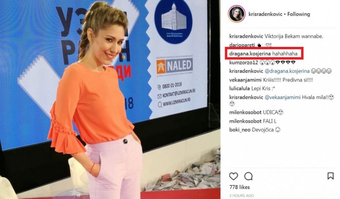Open the krisradenkovic username in the header
This screenshot has height=199, width=340.
click(x=266, y=14)
